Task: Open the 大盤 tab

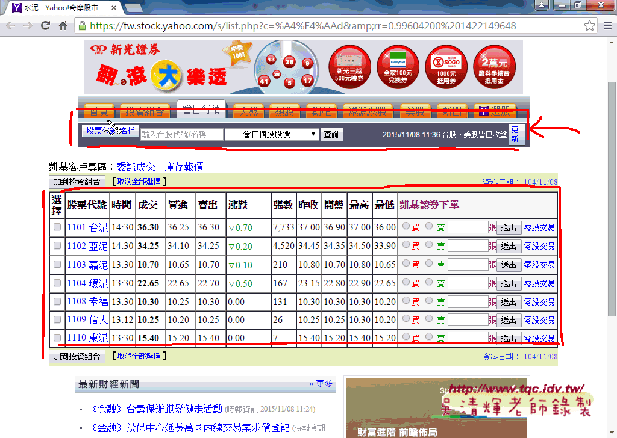Action: tap(249, 111)
